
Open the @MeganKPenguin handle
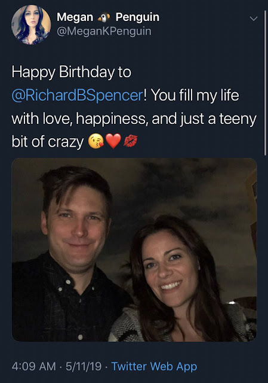[104, 31]
